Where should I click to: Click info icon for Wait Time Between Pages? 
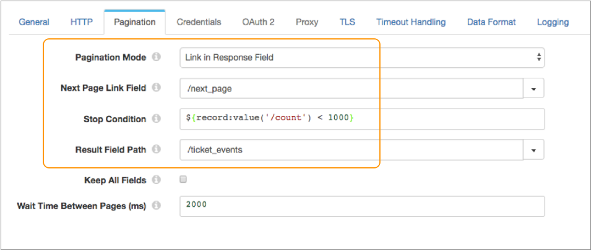pos(157,206)
